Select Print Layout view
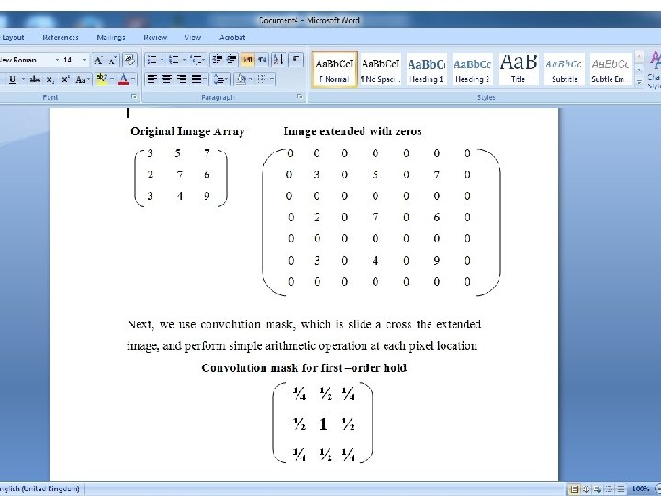The height and width of the screenshot is (496, 661). (x=574, y=490)
